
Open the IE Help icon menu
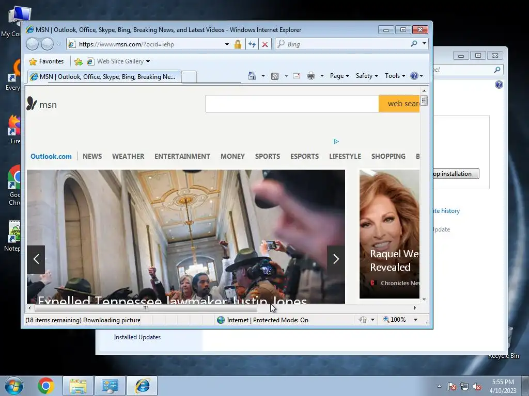pos(417,76)
